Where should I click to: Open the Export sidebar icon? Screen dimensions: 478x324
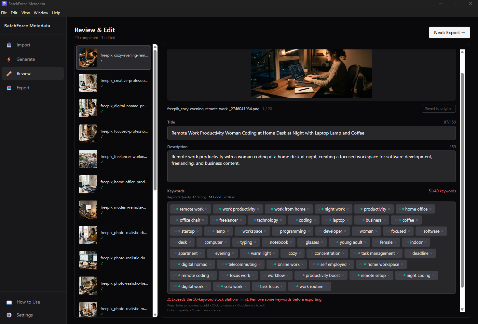coord(9,88)
